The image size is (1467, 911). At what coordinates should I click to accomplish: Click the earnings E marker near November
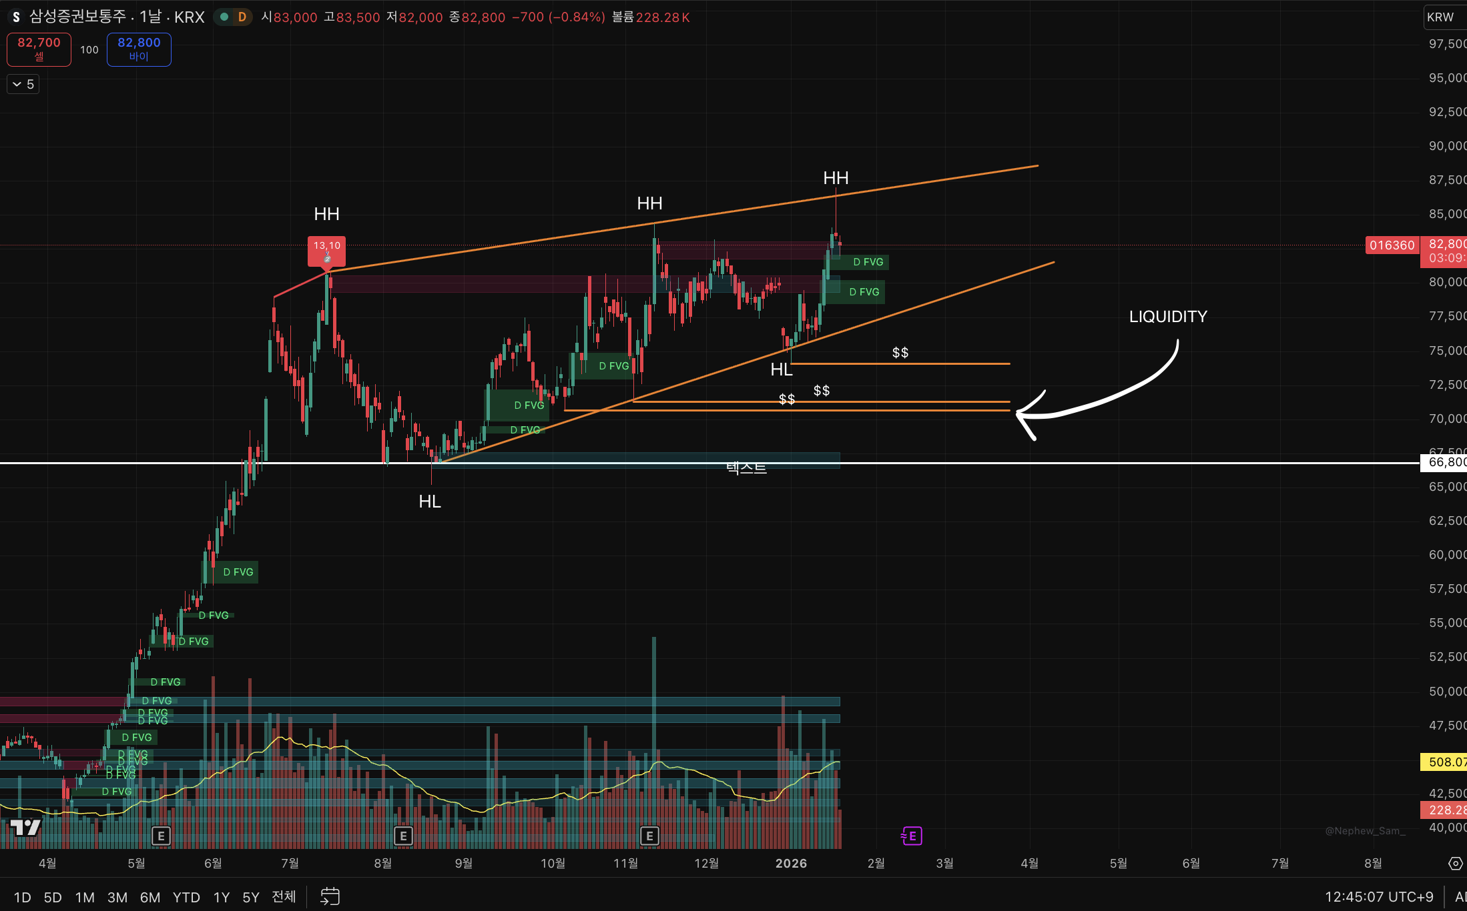pyautogui.click(x=649, y=836)
